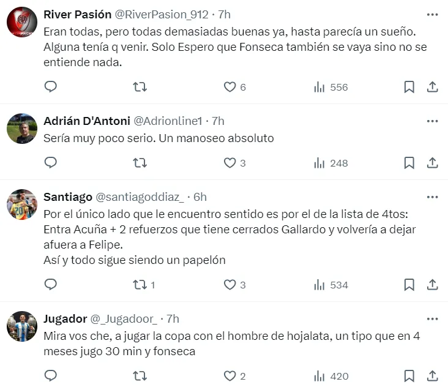Open Adrián D'Antoni's profile name
Viewport: 448px width, 387px height.
(86, 121)
